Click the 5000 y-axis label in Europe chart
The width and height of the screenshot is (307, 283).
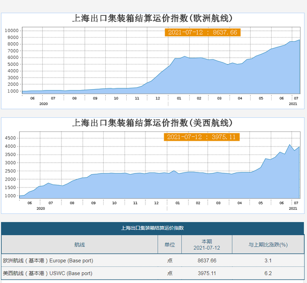pyautogui.click(x=13, y=64)
